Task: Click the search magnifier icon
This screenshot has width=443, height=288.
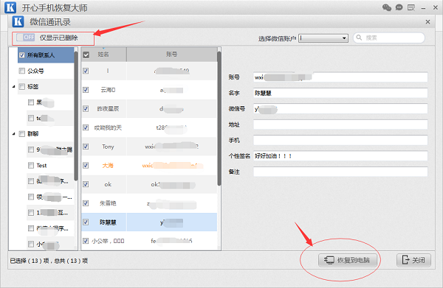Action: click(359, 38)
